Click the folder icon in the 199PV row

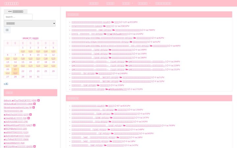pyautogui.click(x=110, y=50)
